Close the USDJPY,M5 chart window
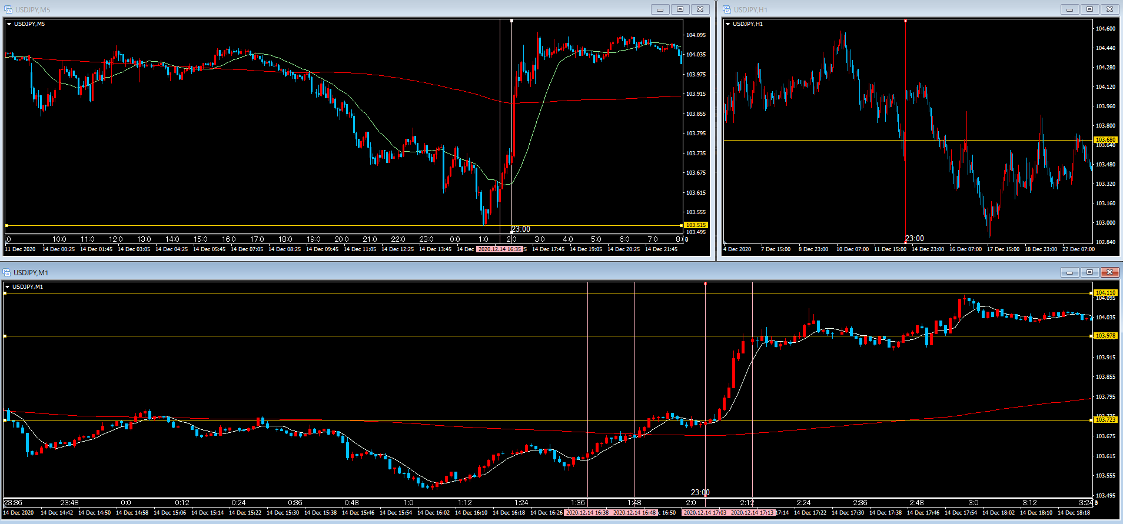The image size is (1123, 524). (700, 9)
